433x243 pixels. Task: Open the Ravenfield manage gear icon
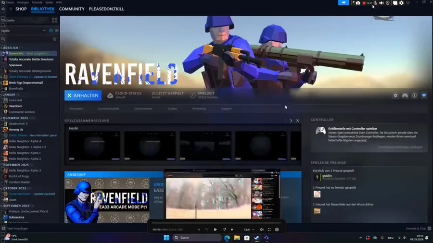(395, 95)
